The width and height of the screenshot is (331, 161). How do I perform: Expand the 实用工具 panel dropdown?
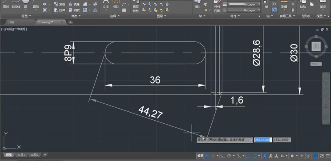(287, 16)
